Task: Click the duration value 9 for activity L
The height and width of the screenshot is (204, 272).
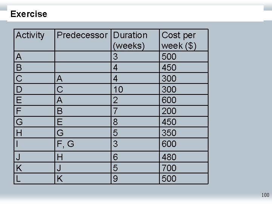Action: (116, 179)
